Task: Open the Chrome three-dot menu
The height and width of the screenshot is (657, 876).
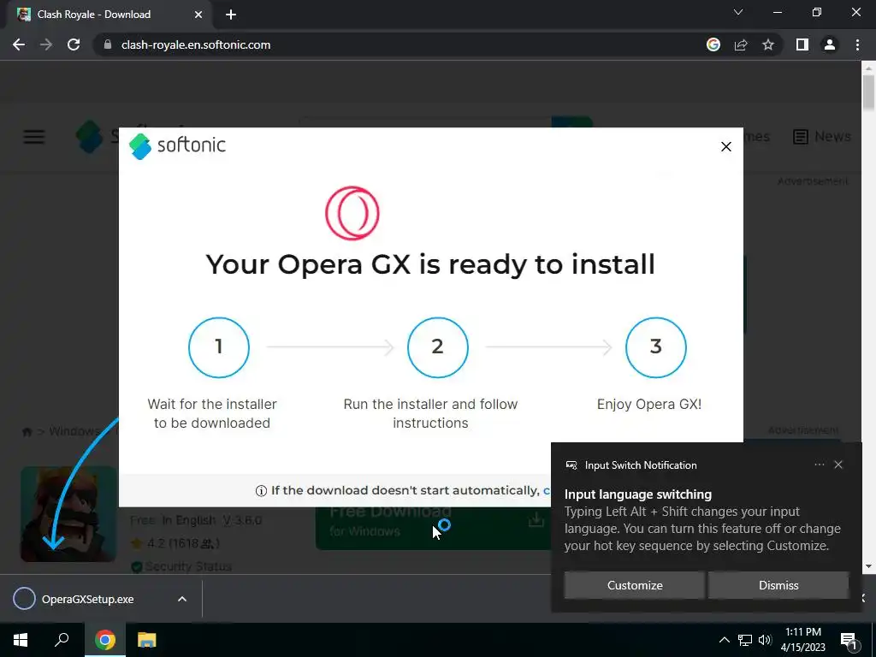Action: tap(857, 44)
